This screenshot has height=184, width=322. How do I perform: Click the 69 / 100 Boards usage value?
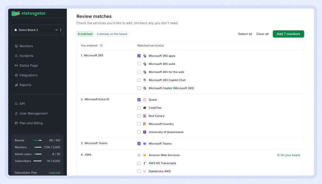point(55,141)
